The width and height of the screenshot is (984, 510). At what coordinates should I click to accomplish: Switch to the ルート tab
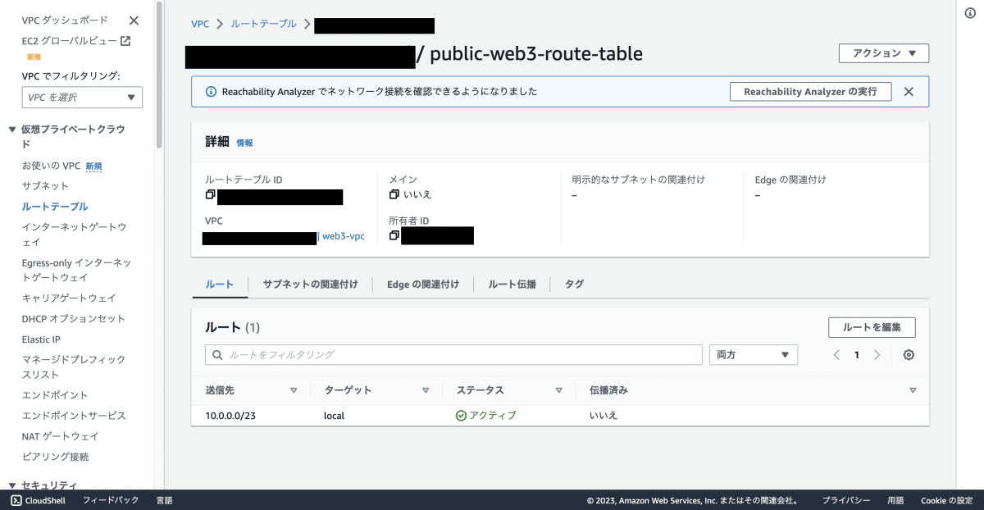tap(220, 284)
